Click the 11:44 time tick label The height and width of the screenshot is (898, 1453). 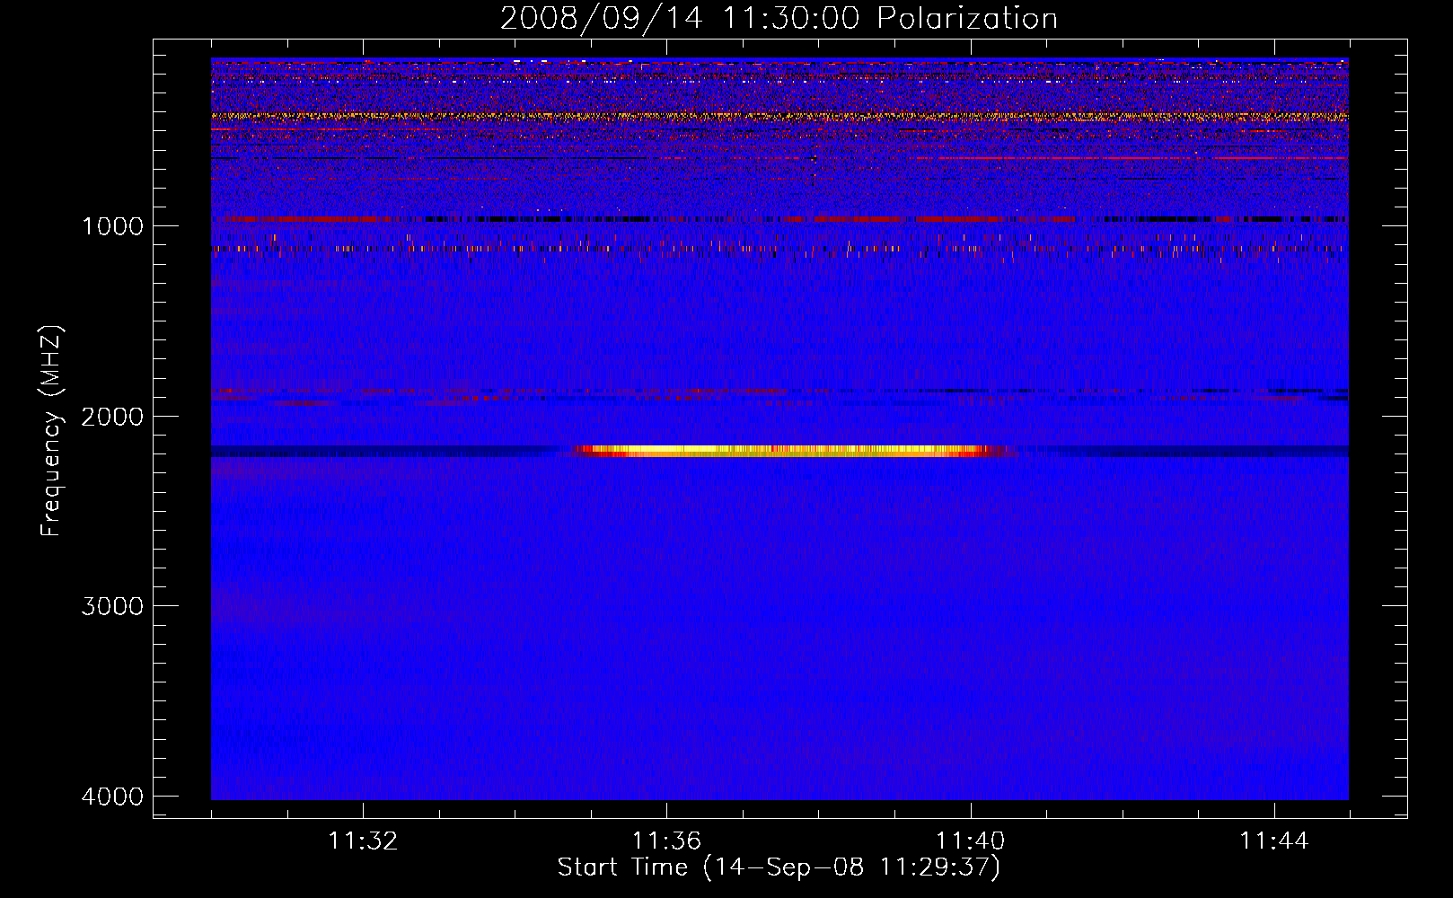(1274, 841)
